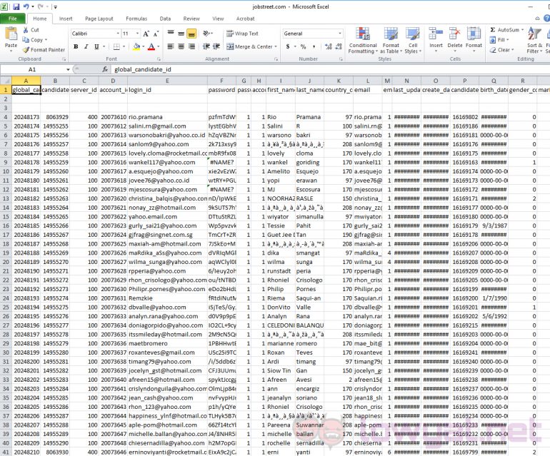Open the File tab

point(13,19)
